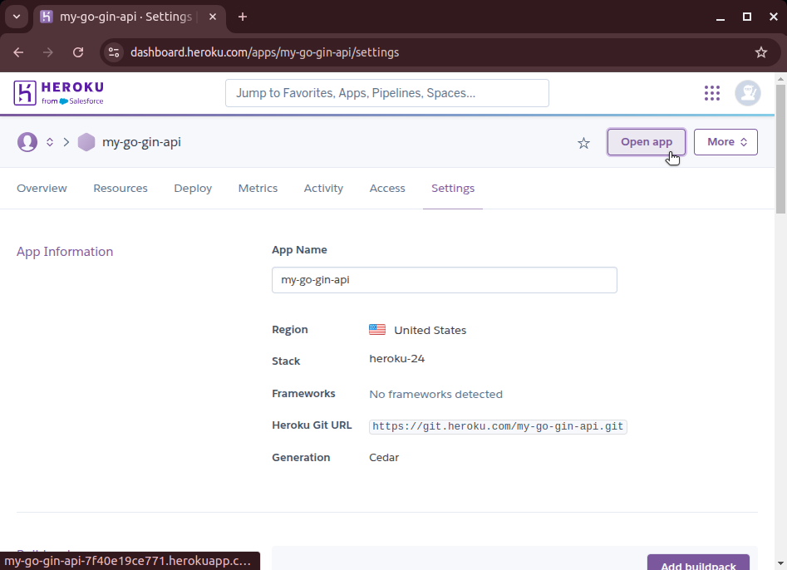
Task: Select the Activity tab
Action: click(x=323, y=188)
